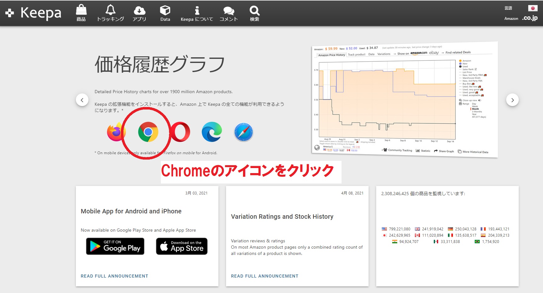
Task: Click Italy flag count 135,638,517
Action: pos(462,235)
